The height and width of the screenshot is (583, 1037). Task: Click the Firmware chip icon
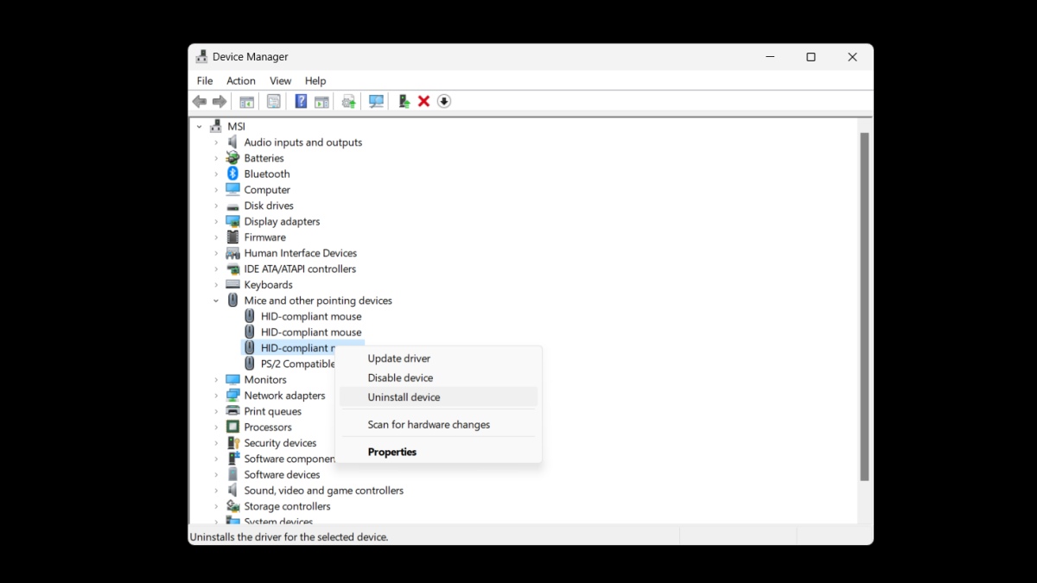coord(232,237)
